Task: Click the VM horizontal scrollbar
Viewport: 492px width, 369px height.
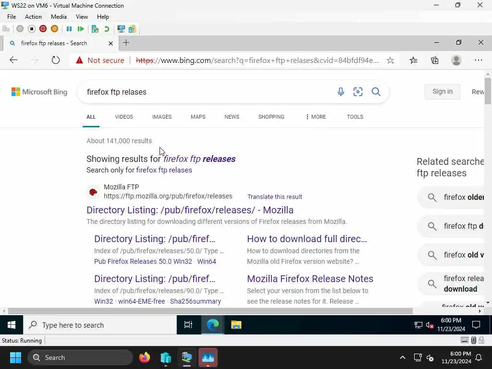Action: coord(210,311)
